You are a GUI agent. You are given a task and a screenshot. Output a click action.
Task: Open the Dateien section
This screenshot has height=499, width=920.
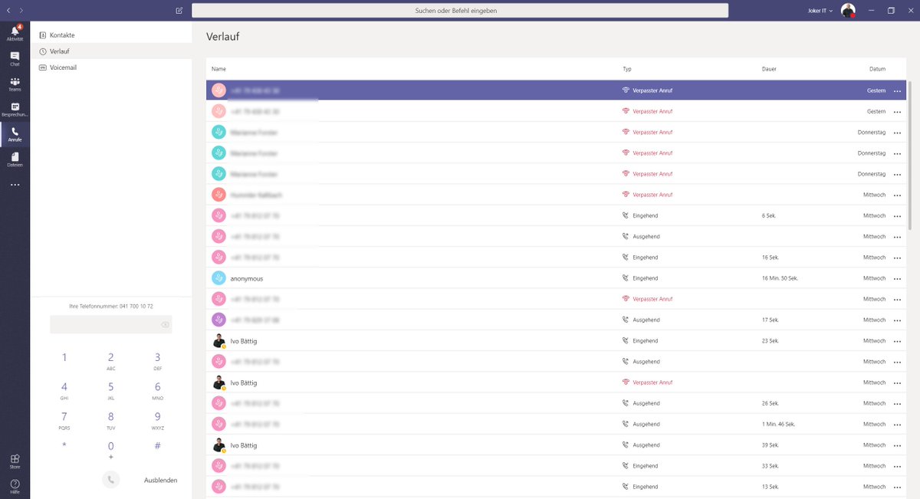(x=14, y=159)
